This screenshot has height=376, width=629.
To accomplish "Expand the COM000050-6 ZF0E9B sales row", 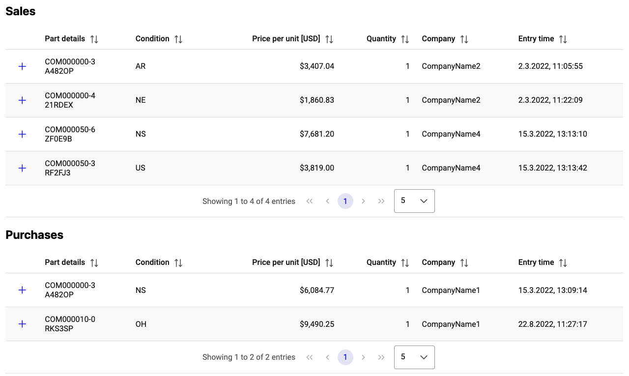I will [x=22, y=134].
